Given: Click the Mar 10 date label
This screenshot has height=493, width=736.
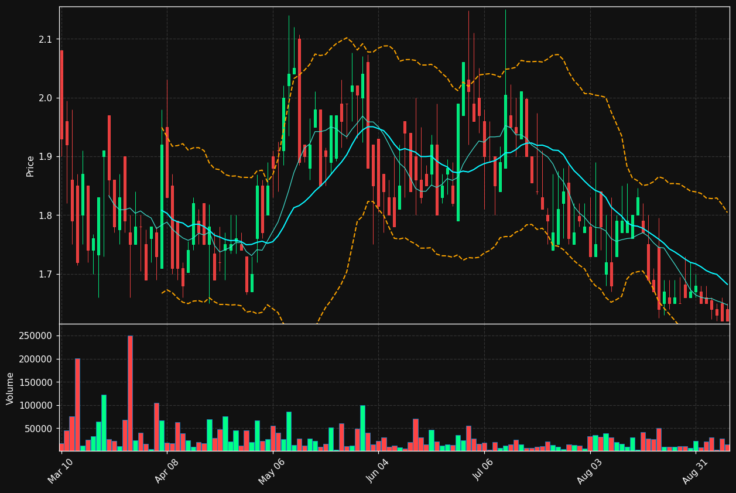Looking at the screenshot, I should (61, 471).
